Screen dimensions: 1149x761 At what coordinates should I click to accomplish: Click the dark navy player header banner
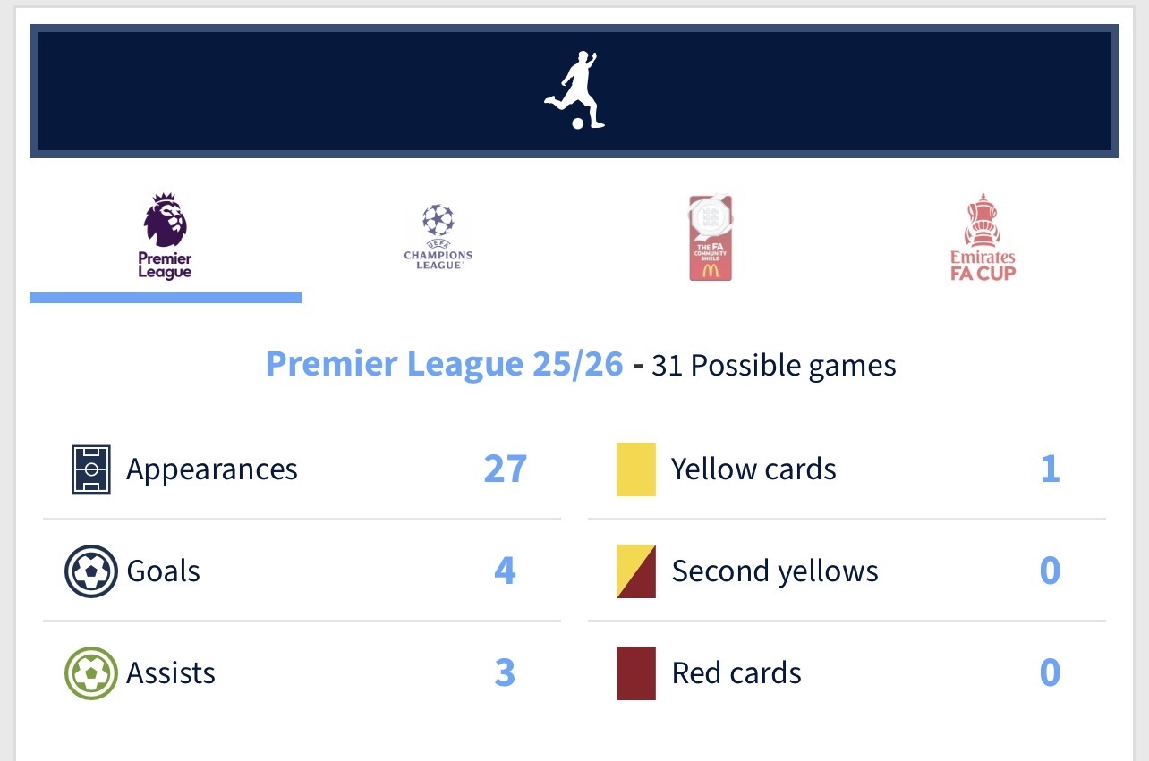click(574, 91)
